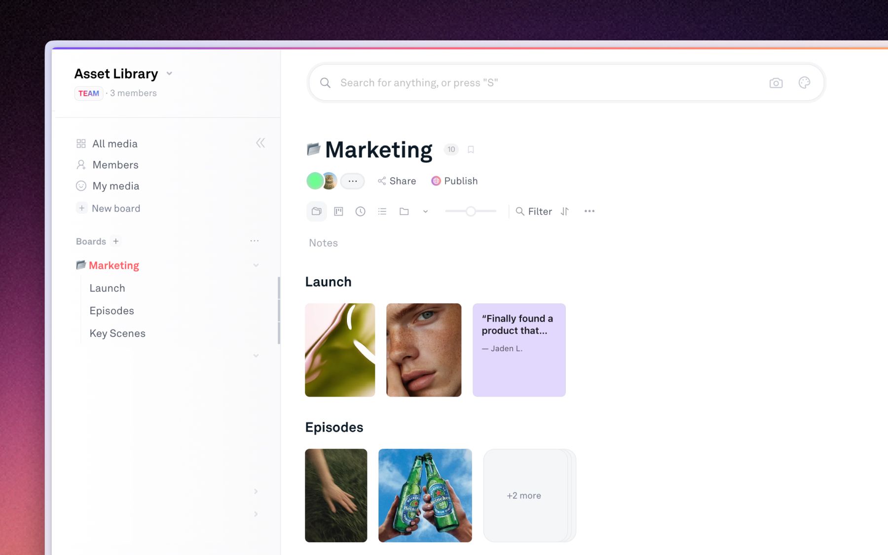Click the magnifier icon in search bar

(325, 83)
